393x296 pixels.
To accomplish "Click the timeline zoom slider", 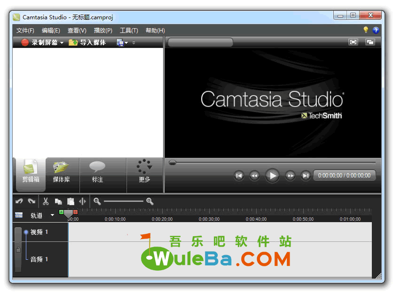I will (123, 201).
